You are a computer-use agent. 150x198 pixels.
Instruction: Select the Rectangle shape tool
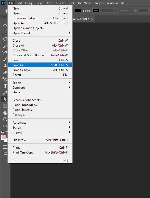tap(5, 106)
